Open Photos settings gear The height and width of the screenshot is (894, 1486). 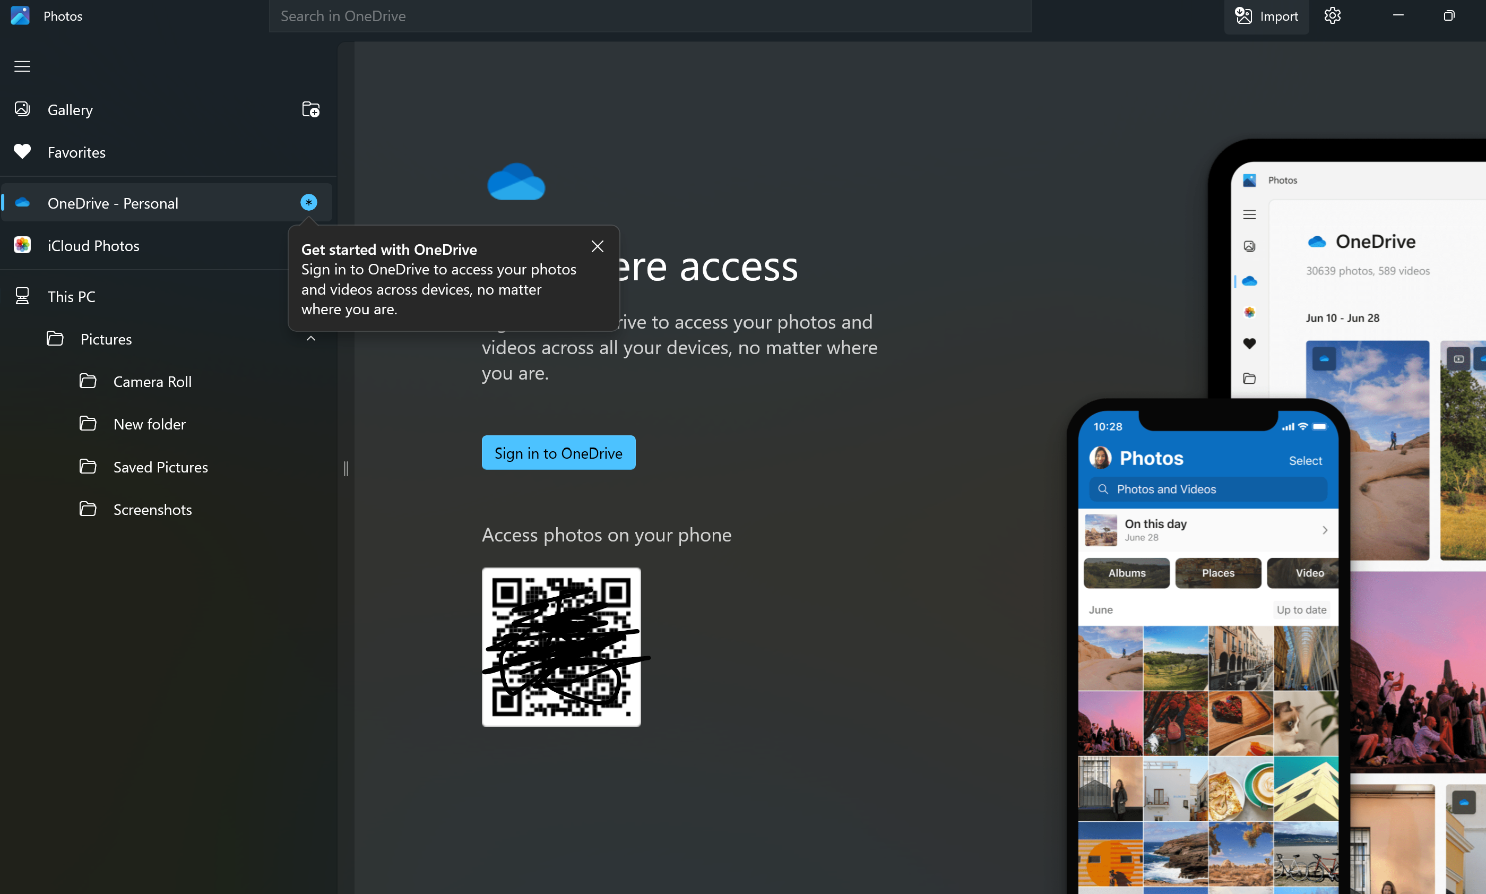coord(1332,16)
